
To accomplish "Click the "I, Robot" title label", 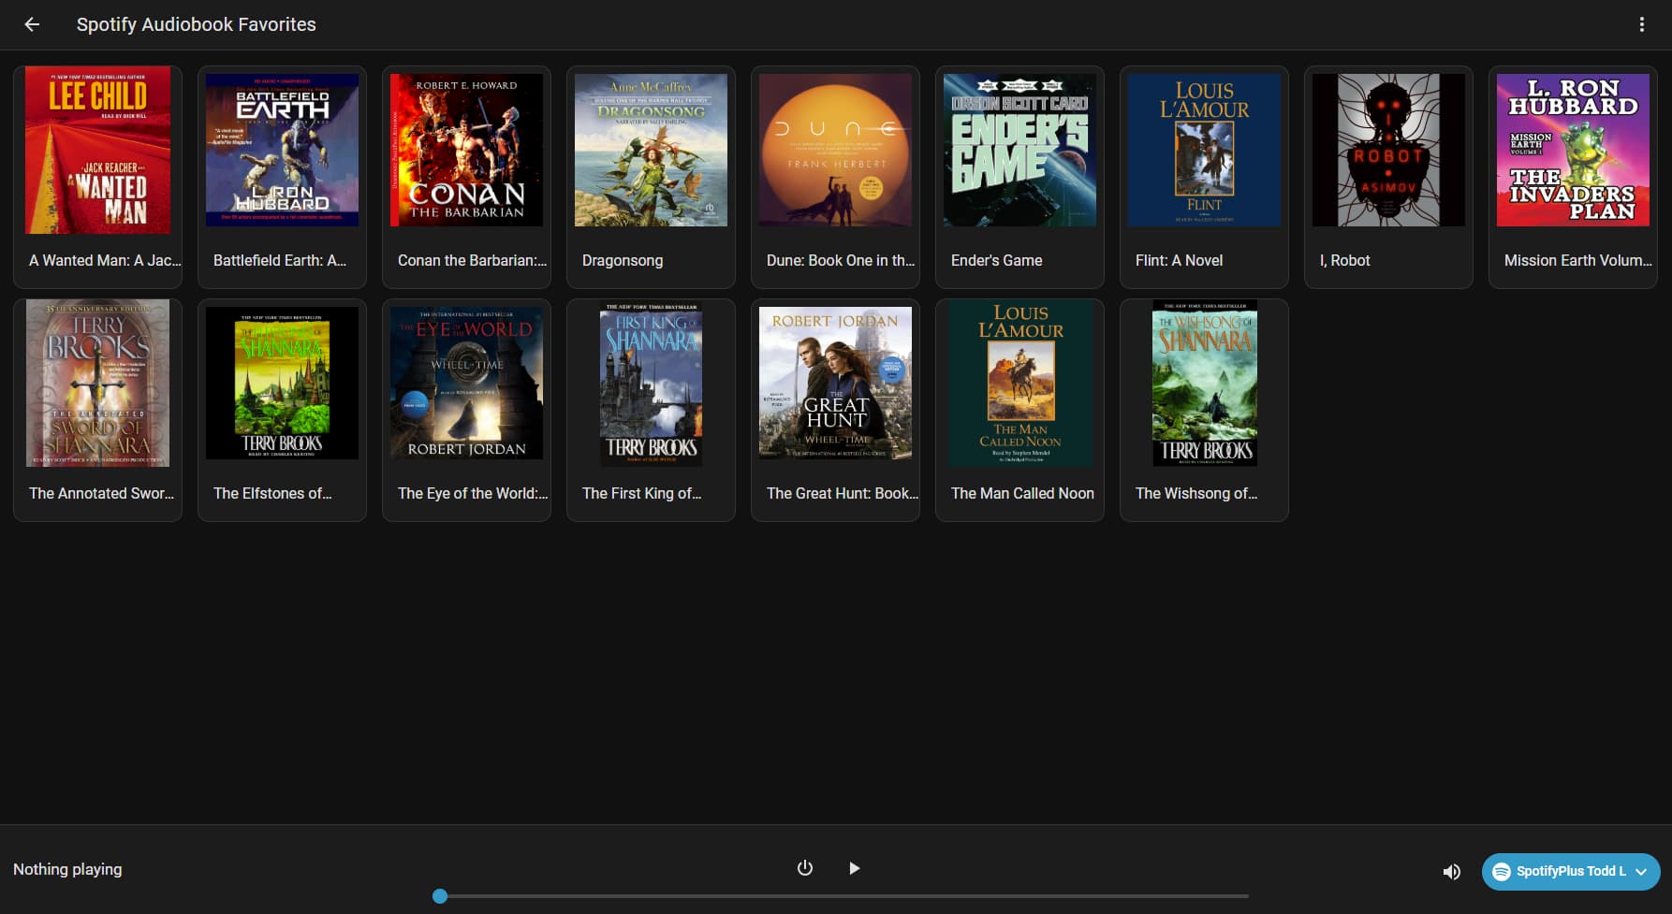I will (1344, 260).
